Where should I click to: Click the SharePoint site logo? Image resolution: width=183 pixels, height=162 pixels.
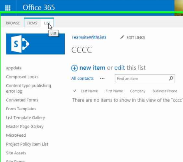click(35, 44)
